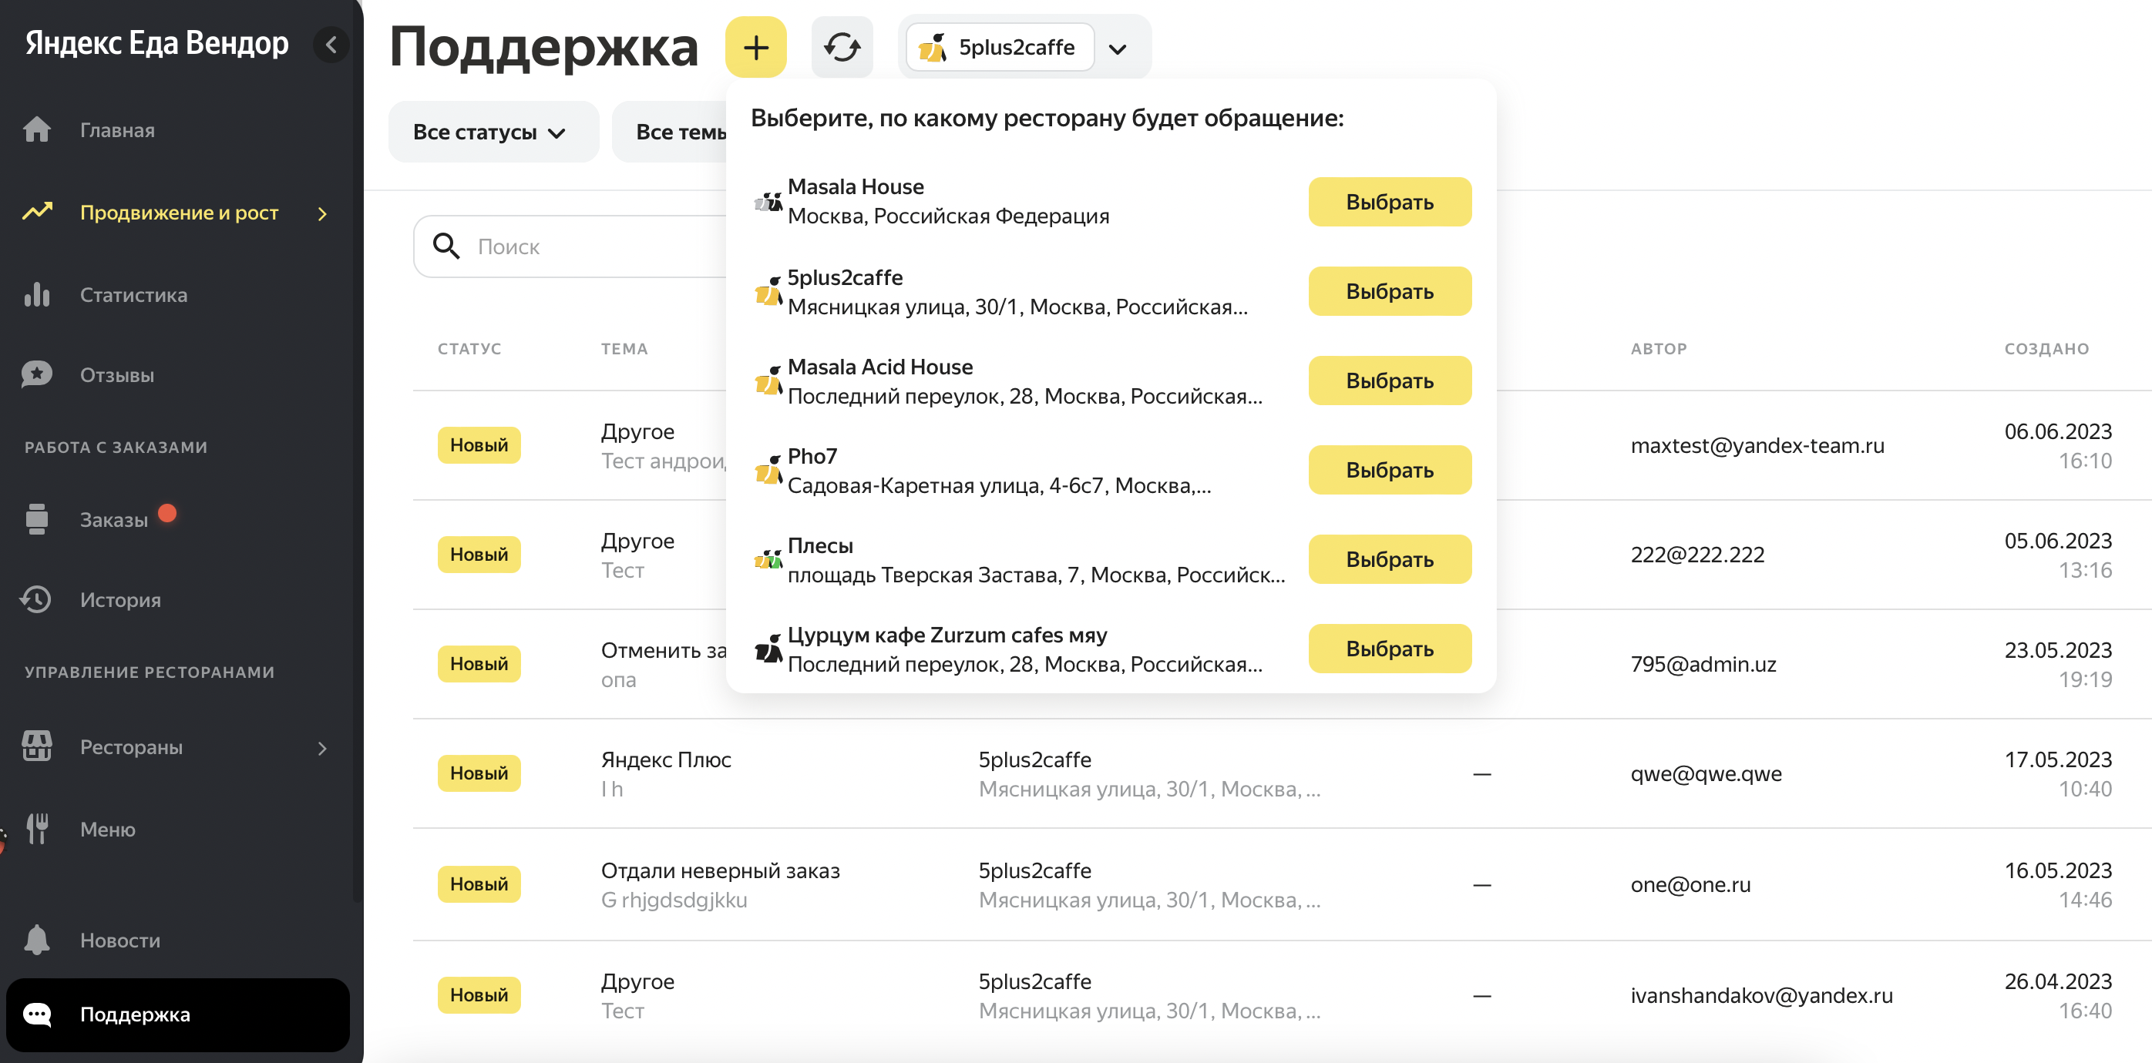
Task: Click the Цурцум кафе restaurant logo
Action: click(768, 649)
